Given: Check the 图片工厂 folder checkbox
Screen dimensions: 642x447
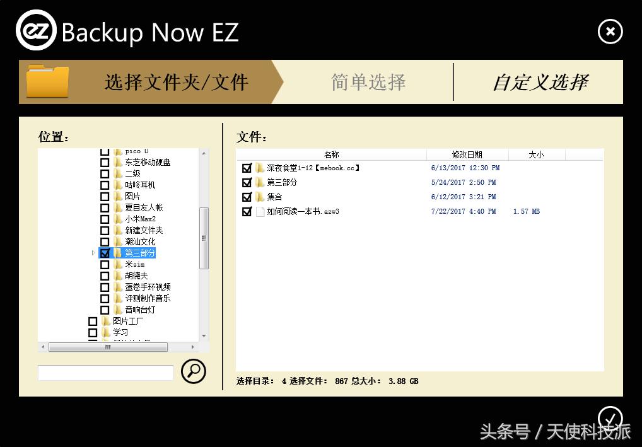Looking at the screenshot, I should [x=93, y=322].
